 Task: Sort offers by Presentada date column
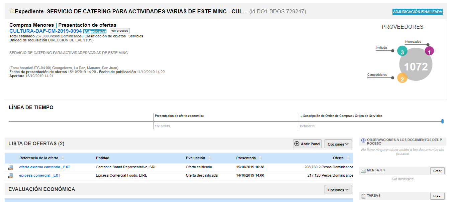(260, 158)
